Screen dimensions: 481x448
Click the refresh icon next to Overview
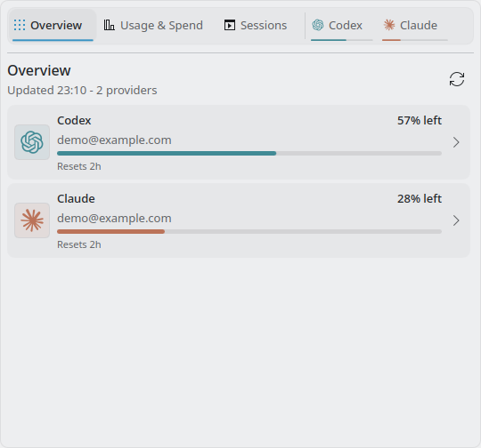click(x=457, y=79)
